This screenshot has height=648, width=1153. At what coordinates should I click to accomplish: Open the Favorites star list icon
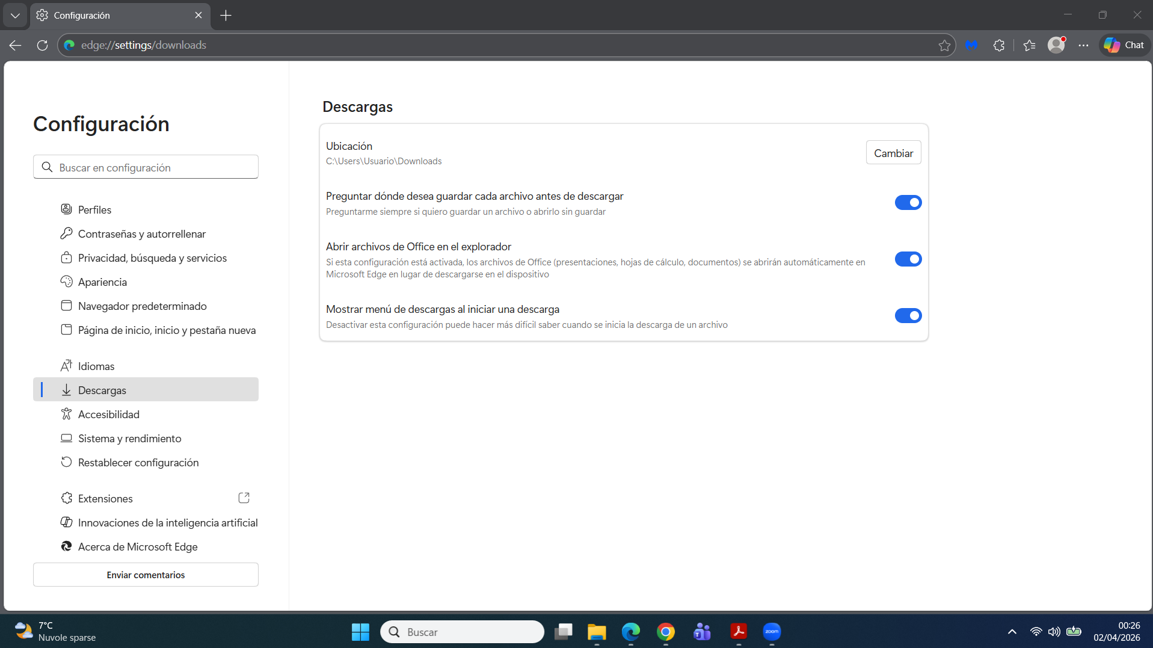(x=1029, y=45)
